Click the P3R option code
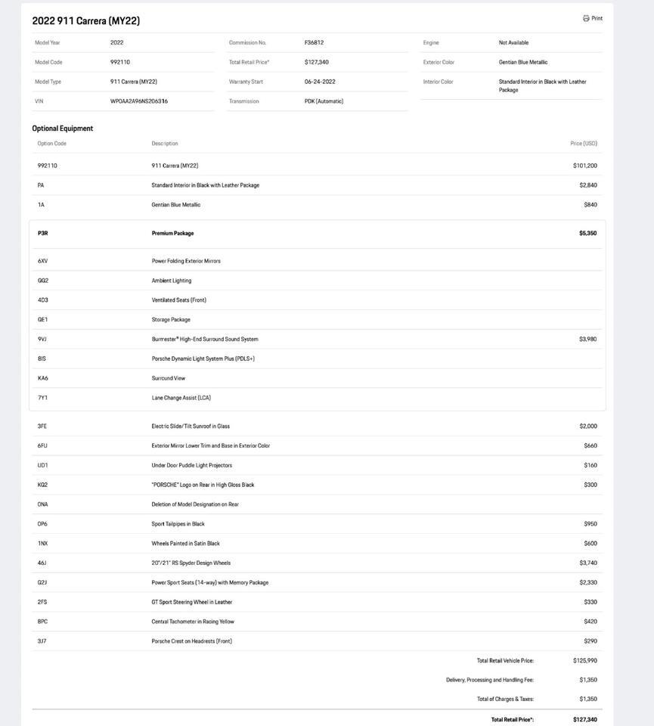 click(x=43, y=234)
